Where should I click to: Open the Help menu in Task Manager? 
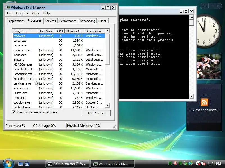pos(46,13)
